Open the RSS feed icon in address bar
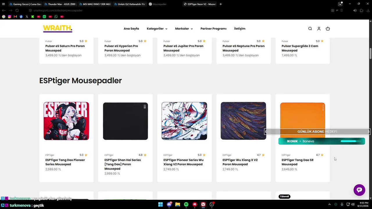Image resolution: width=372 pixels, height=209 pixels. [332, 10]
